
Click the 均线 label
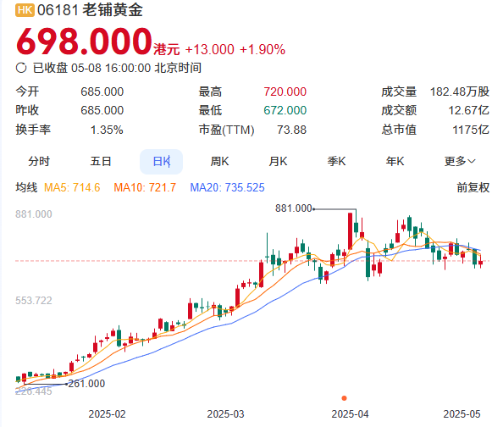(26, 187)
